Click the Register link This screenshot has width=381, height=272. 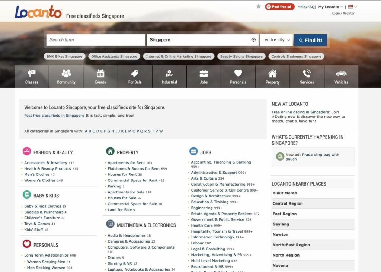(x=349, y=13)
